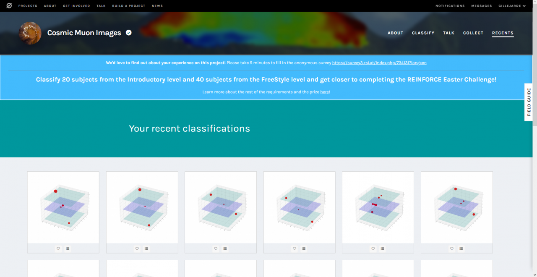Switch to the Collect tab

click(473, 33)
